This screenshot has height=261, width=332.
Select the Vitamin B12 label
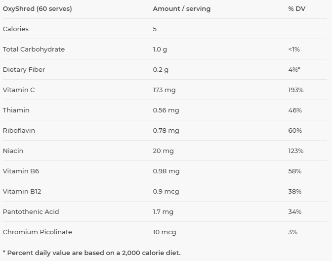[22, 191]
